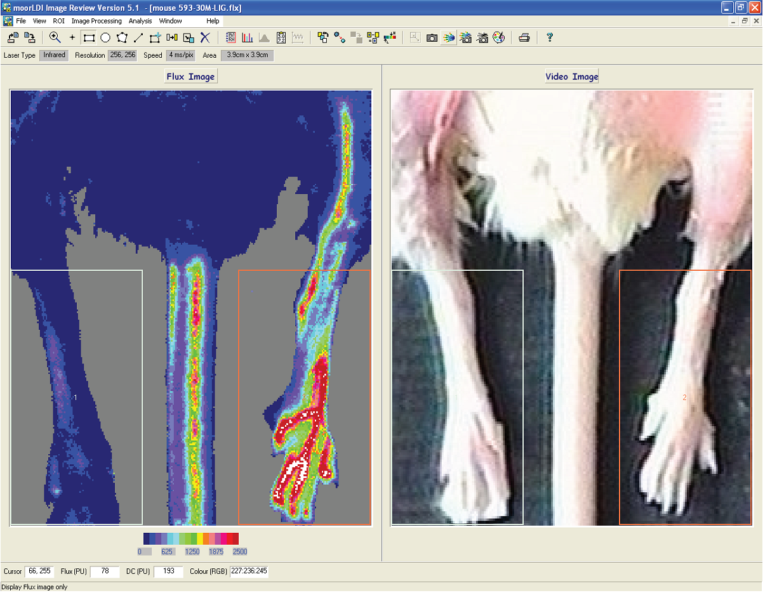Select the ellipse ROI tool
The height and width of the screenshot is (593, 763).
[x=105, y=37]
